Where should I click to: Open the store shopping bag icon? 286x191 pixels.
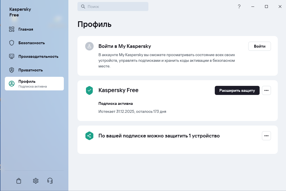[x=19, y=181]
